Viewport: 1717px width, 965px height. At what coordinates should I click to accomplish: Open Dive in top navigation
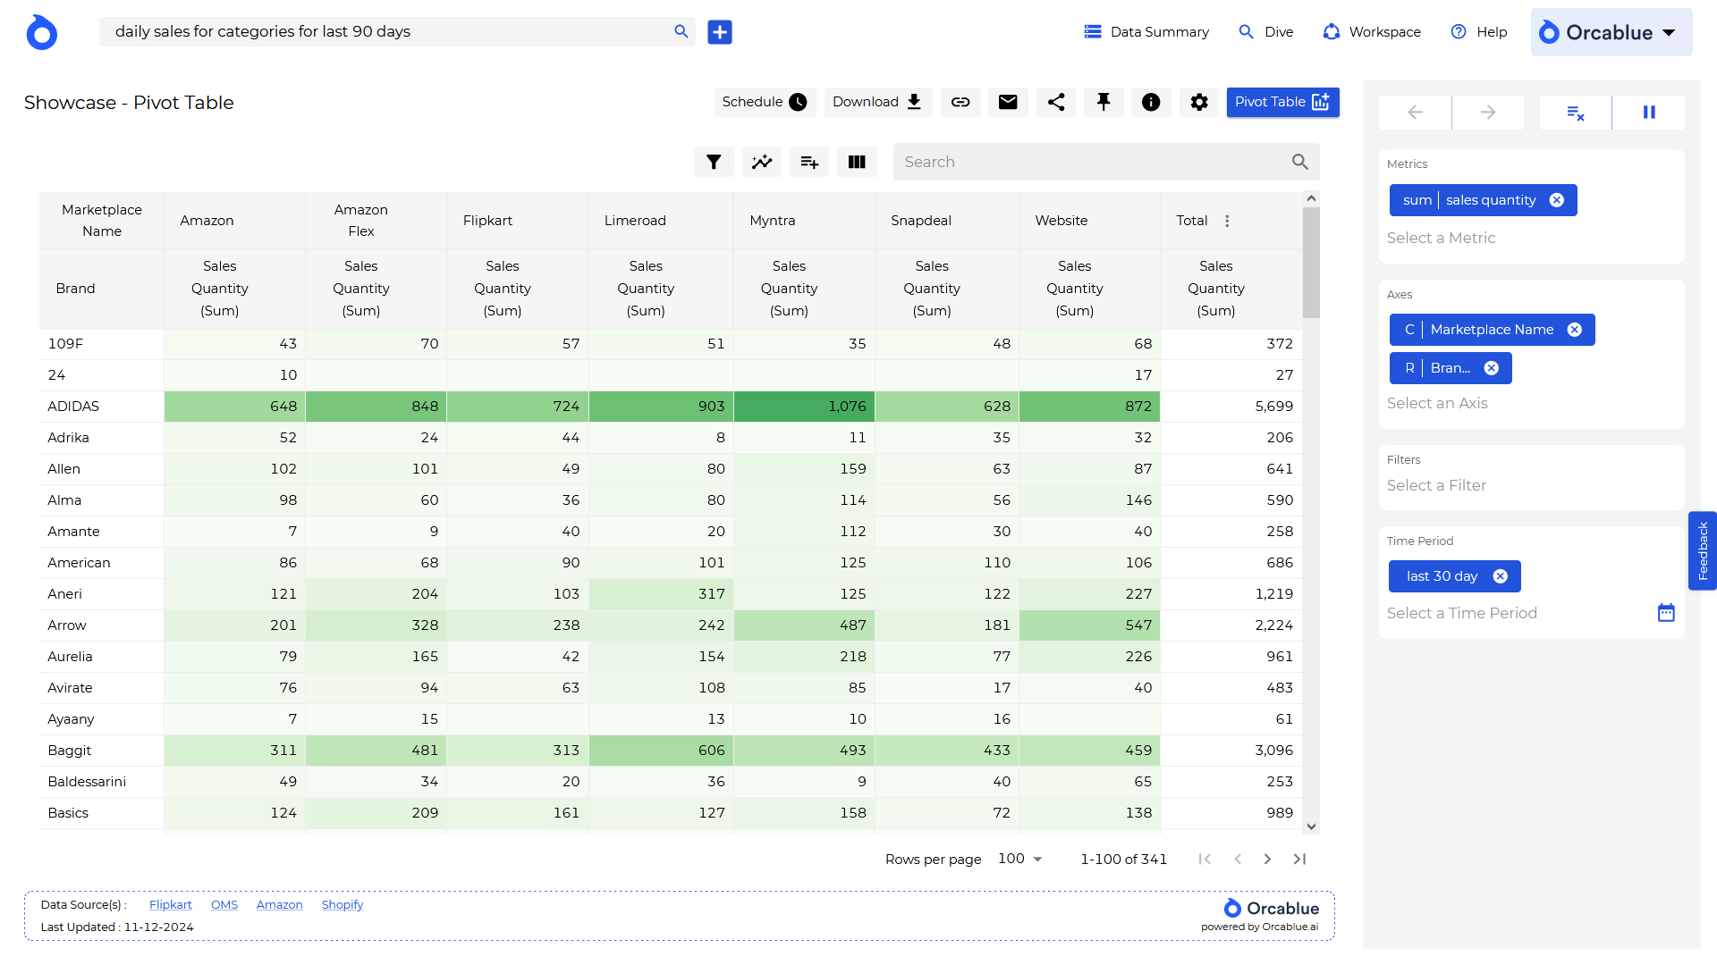coord(1266,32)
